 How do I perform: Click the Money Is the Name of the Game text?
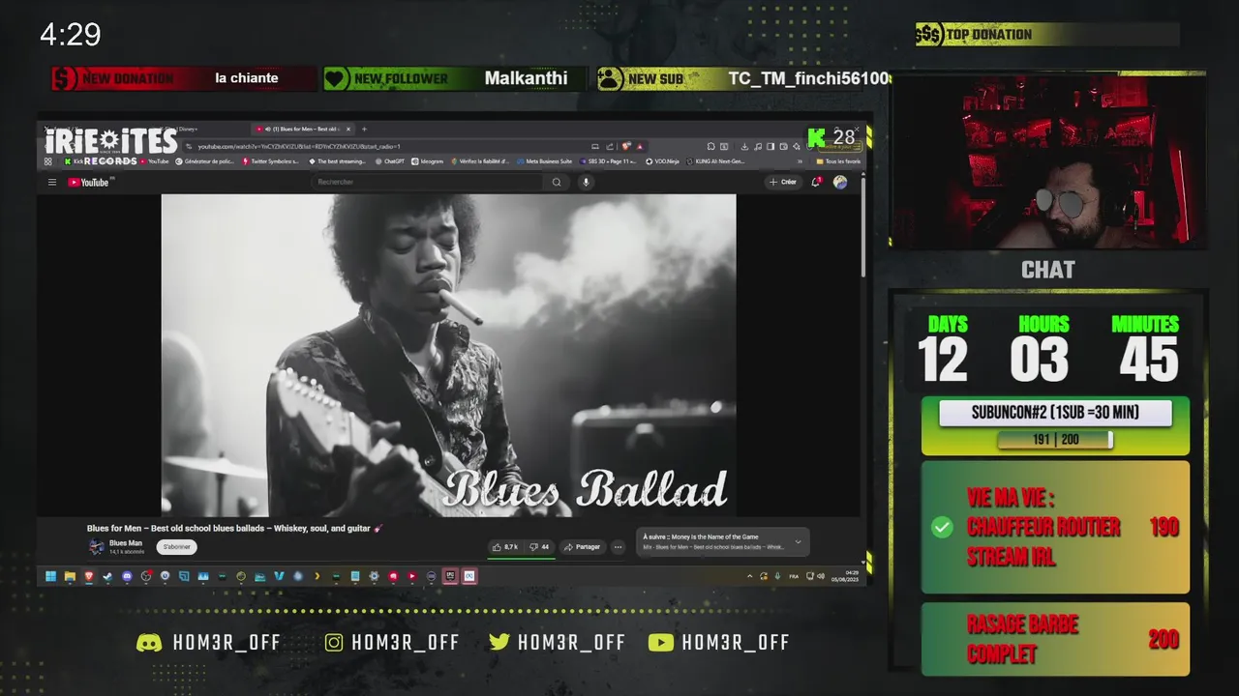714,536
